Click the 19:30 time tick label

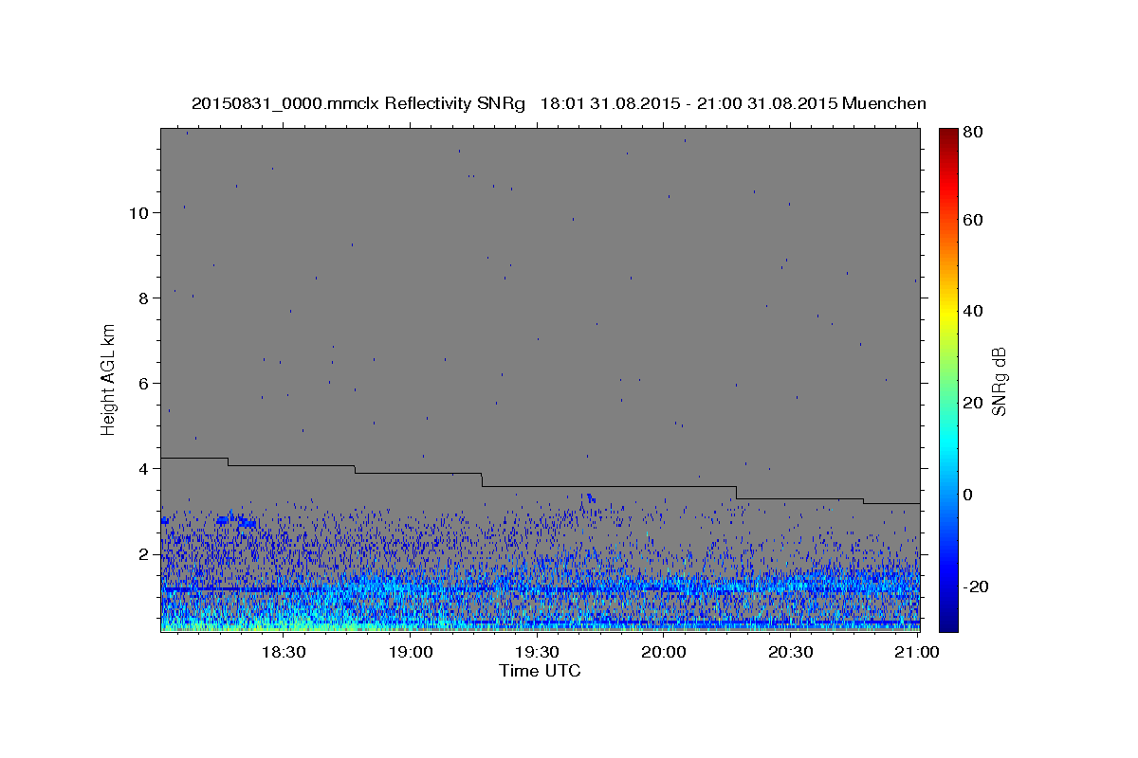tap(536, 653)
